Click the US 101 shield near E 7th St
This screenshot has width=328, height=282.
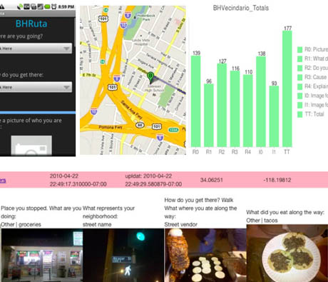113,87
